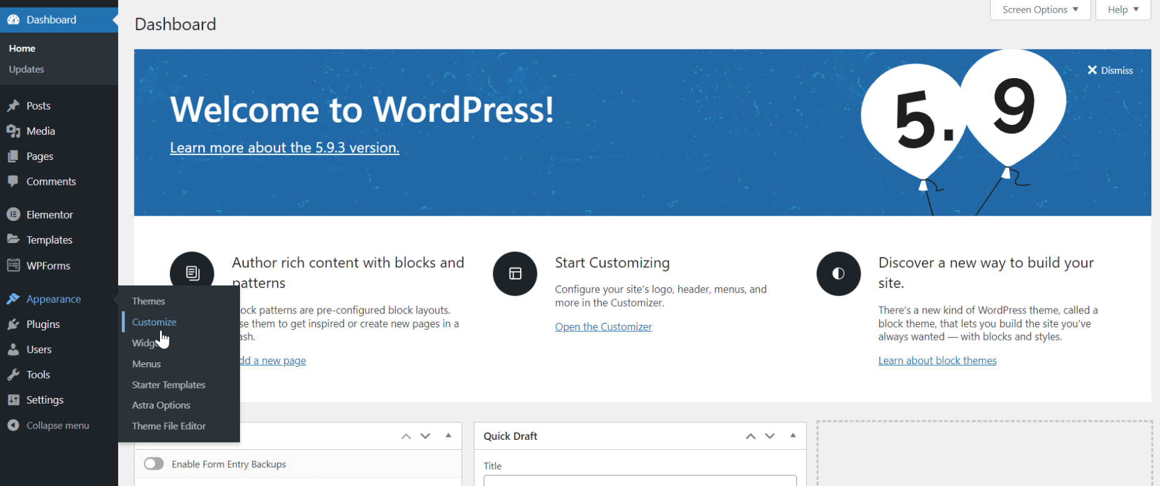Click the Dashboard gauge icon
This screenshot has width=1160, height=486.
click(x=13, y=20)
